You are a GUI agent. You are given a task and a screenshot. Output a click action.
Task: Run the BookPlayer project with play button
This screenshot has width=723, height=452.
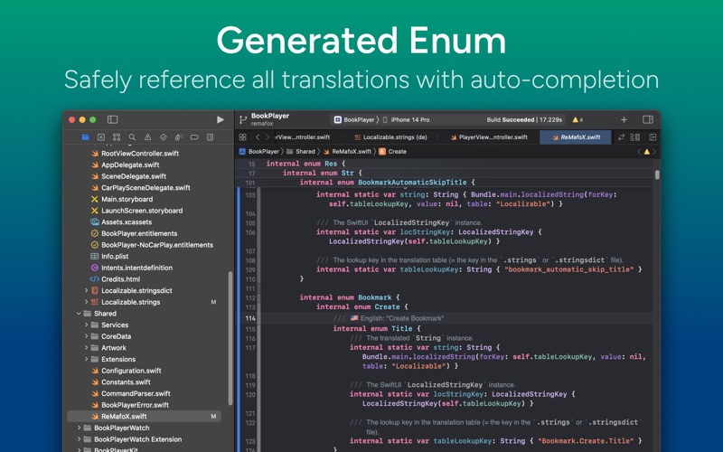click(221, 119)
